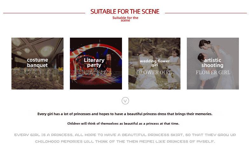Viewport: 251px width, 167px height.
Task: Click the FLOWER GIRL text on the artistic shooting image
Action: pyautogui.click(x=213, y=72)
